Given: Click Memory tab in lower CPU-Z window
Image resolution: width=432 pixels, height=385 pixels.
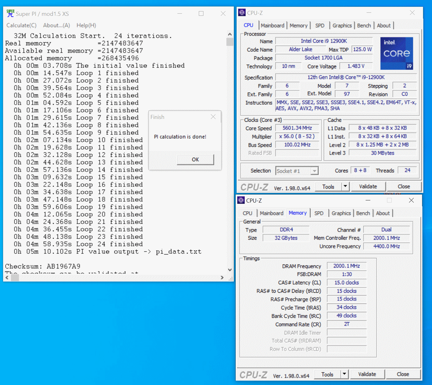Looking at the screenshot, I should [298, 213].
